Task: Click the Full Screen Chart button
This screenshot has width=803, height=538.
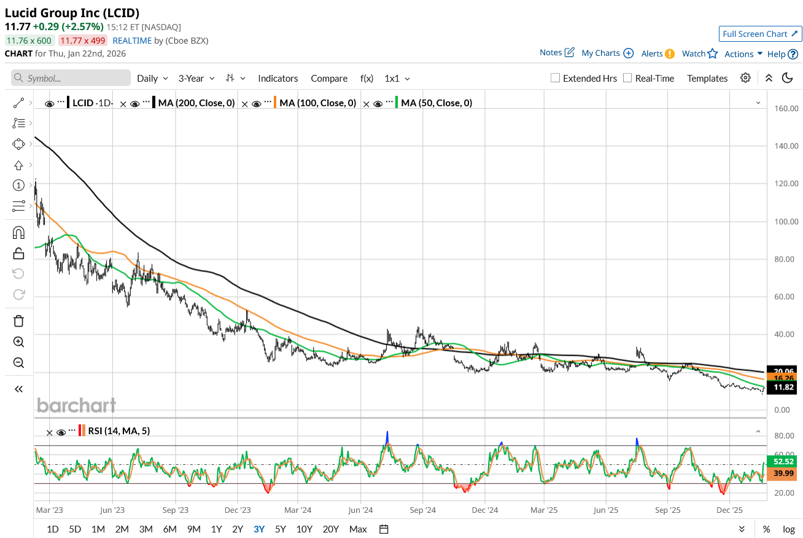Action: [x=760, y=34]
